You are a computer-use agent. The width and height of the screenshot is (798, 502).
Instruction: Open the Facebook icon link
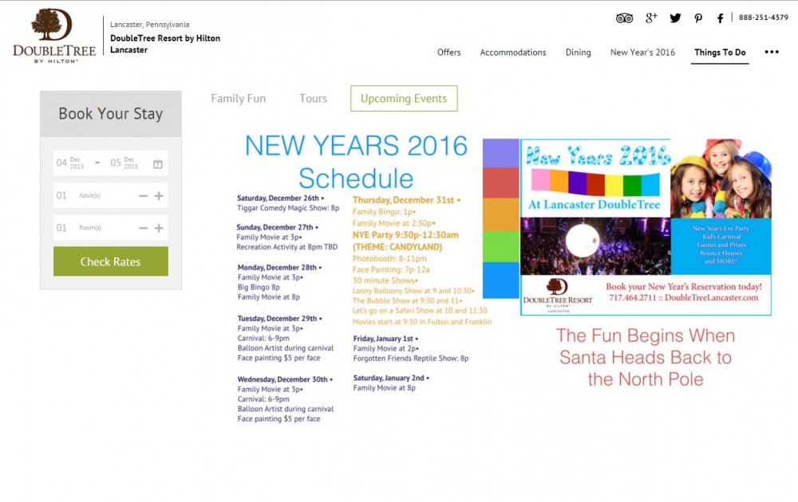point(720,18)
